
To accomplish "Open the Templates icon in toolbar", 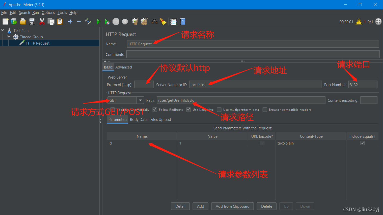I will 14,22.
